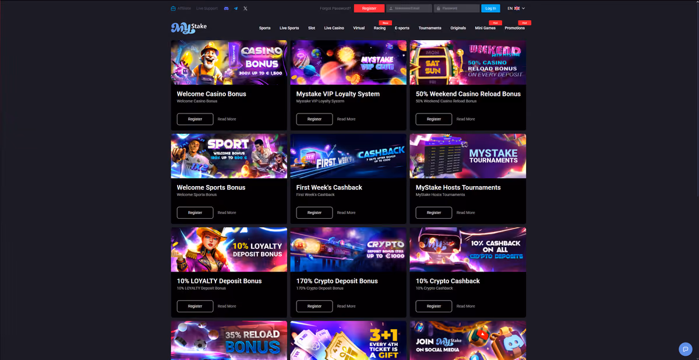Read More about Welcome Casino Bonus
The width and height of the screenshot is (699, 360).
[227, 119]
